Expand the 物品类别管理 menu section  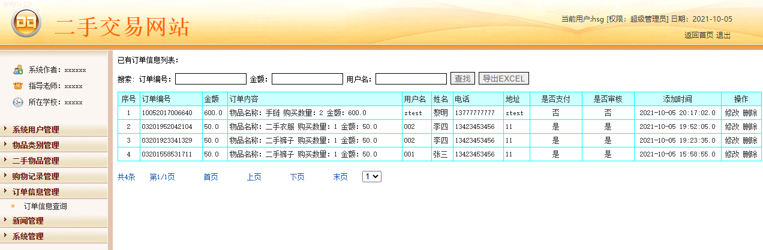click(36, 145)
